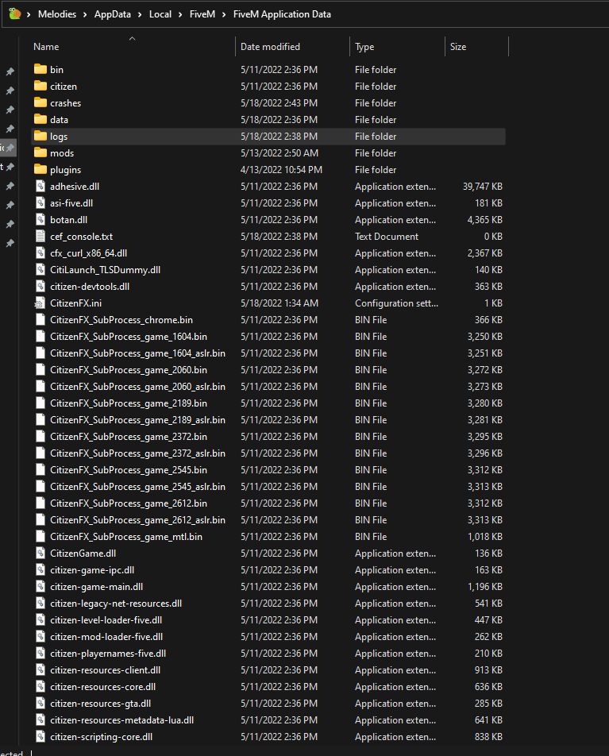This screenshot has width=609, height=756.
Task: Select CitizenFX_SubProcess_game_2372_aslr.bin file name
Action: 138,453
